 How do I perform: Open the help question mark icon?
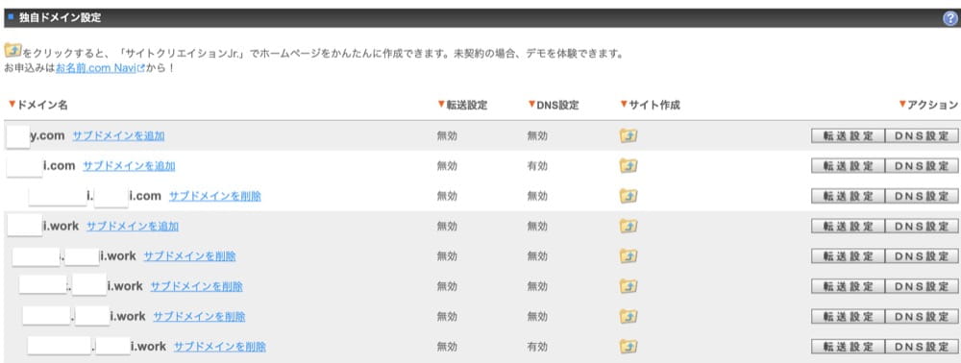point(950,18)
